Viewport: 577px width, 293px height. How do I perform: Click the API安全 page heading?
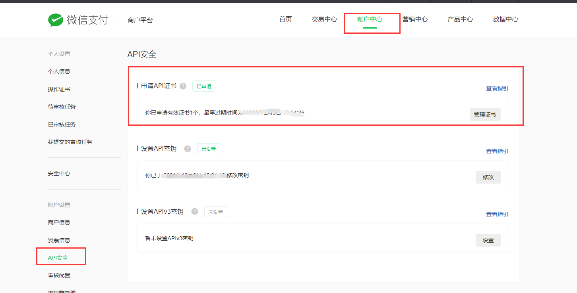[x=142, y=54]
